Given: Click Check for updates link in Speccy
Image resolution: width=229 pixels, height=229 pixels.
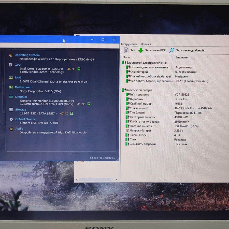Looking at the screenshot, I should [x=102, y=158].
